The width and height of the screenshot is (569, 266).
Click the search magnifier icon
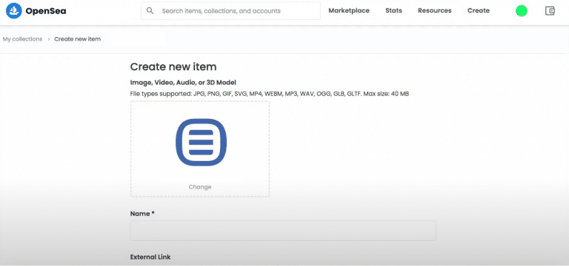tap(150, 10)
